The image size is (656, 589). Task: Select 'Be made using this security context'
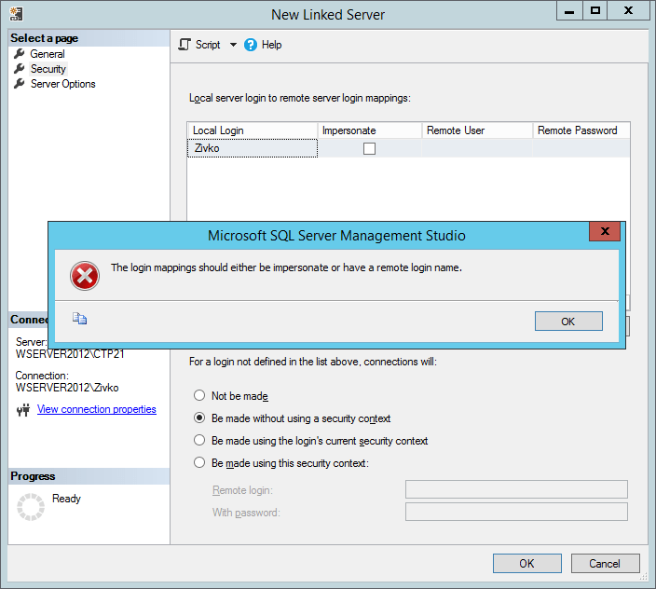pos(199,462)
